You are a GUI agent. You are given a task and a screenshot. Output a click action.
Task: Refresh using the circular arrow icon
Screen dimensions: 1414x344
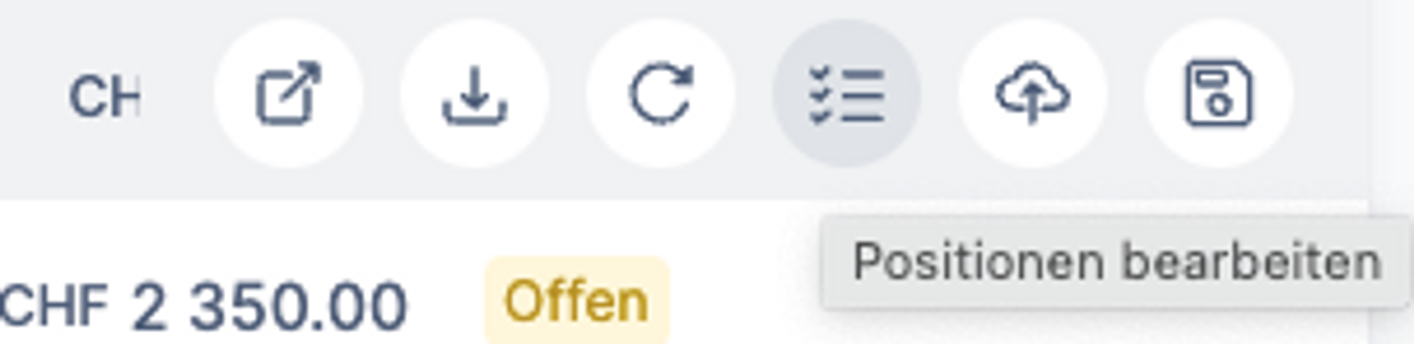(x=660, y=93)
